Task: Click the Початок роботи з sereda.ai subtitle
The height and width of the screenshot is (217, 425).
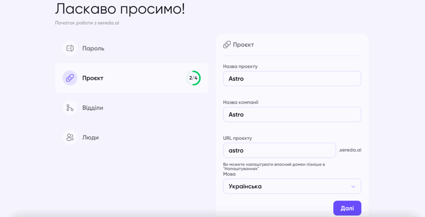Action: click(87, 23)
